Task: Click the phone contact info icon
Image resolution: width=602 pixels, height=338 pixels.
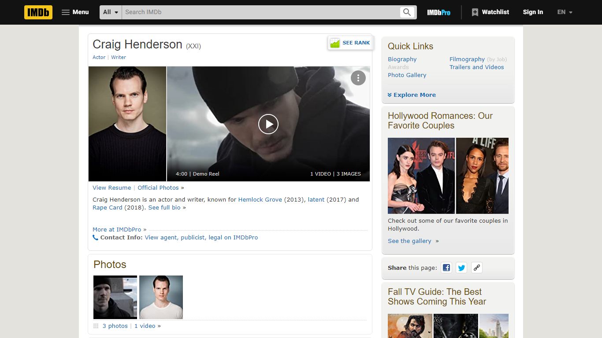Action: tap(95, 238)
